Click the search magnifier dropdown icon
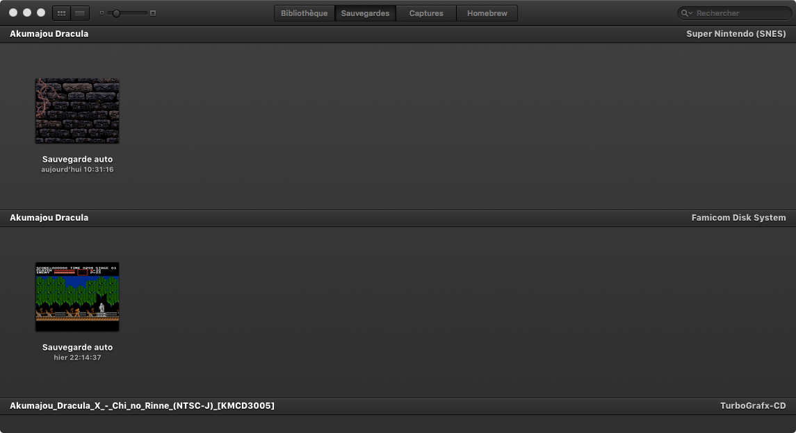 point(687,13)
